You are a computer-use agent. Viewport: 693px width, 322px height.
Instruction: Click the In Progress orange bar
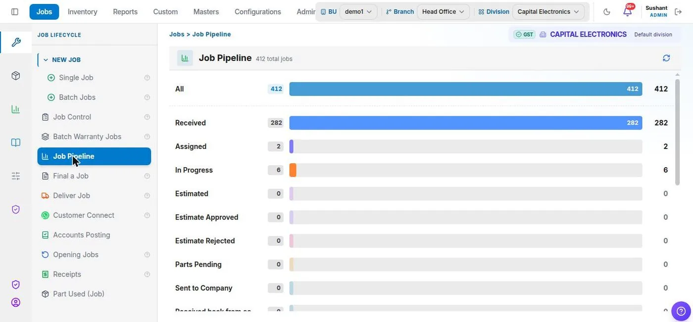click(x=293, y=170)
